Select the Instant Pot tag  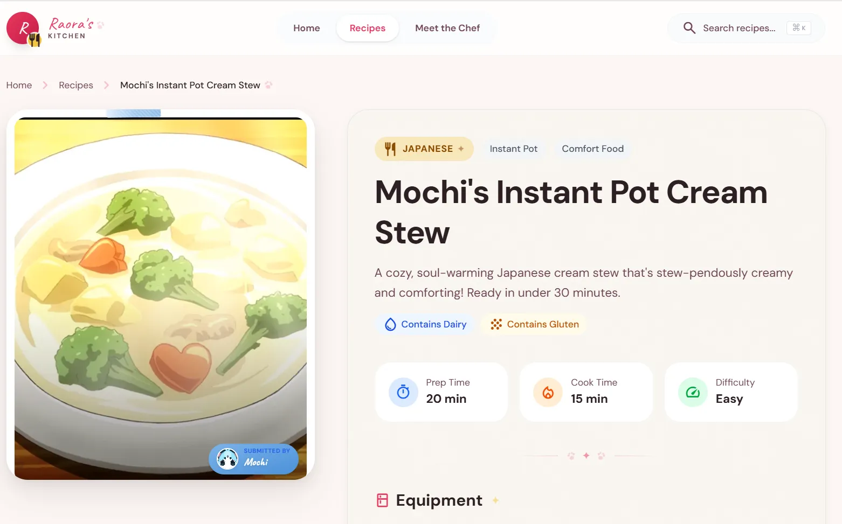pyautogui.click(x=514, y=149)
